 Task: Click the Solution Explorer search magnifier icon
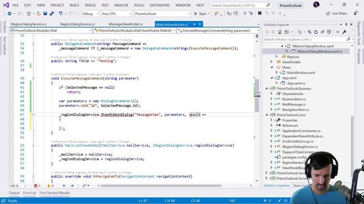[x=349, y=39]
